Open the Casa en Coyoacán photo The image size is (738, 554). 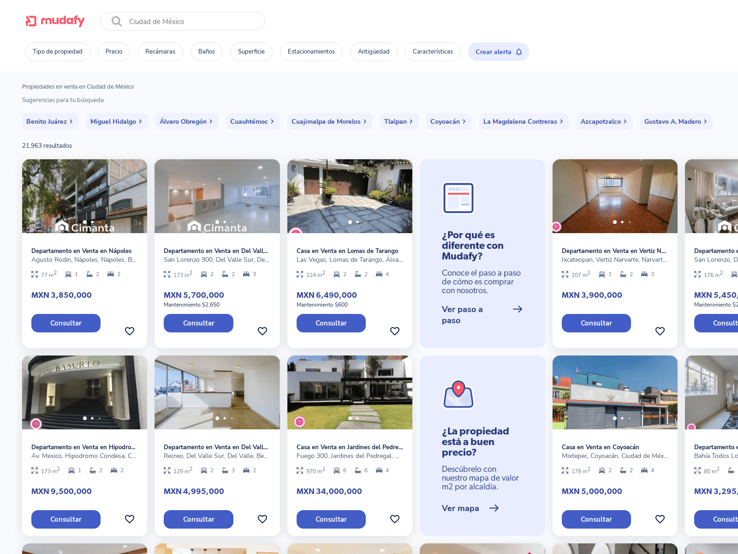(x=615, y=392)
